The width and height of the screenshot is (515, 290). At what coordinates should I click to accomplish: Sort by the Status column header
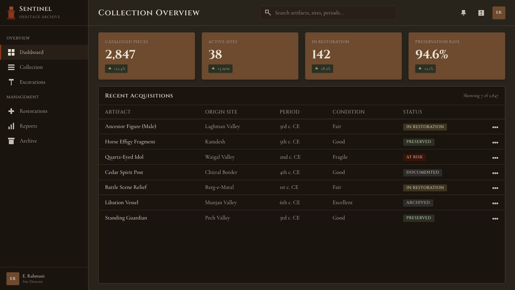tap(412, 112)
